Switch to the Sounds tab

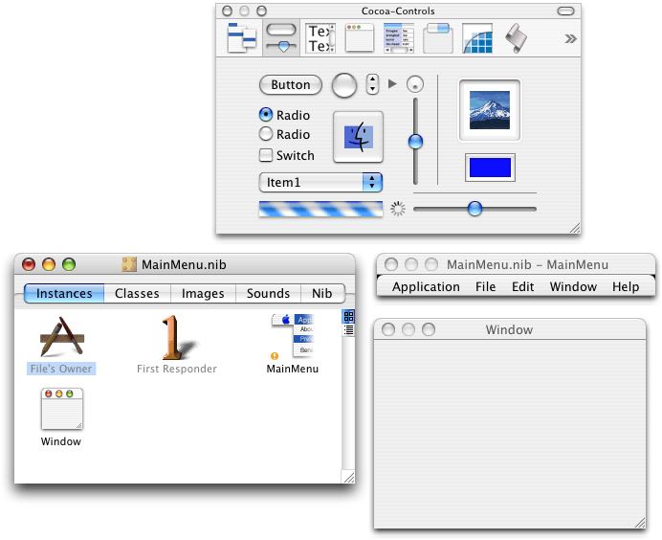point(268,293)
